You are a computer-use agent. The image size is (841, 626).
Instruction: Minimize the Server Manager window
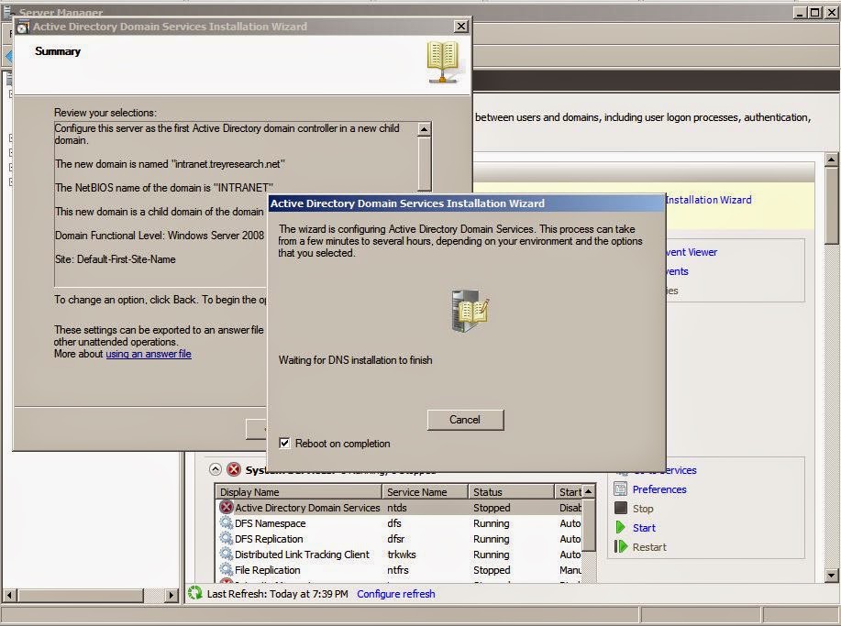[x=800, y=12]
